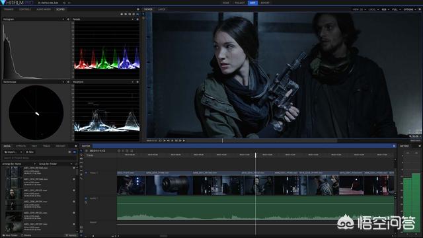Open the Arrange By Name dropdown
The image size is (423, 238).
19,164
